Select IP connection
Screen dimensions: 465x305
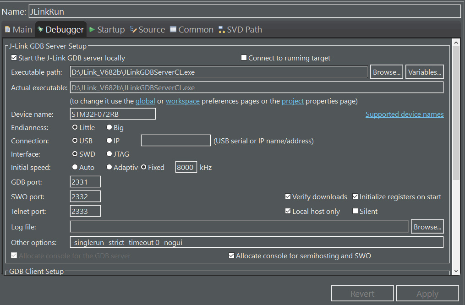(x=109, y=141)
